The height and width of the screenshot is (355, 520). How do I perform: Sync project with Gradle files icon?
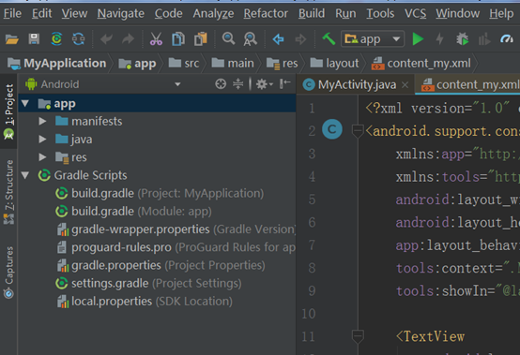click(x=56, y=39)
